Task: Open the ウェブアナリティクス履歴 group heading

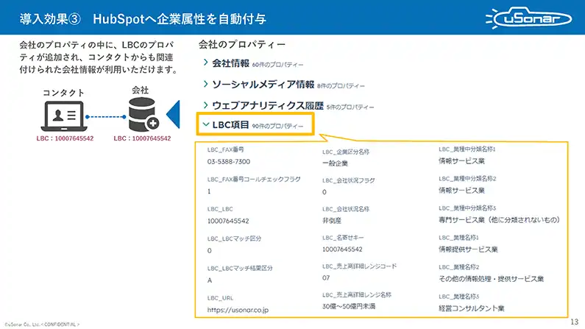Action: [268, 105]
